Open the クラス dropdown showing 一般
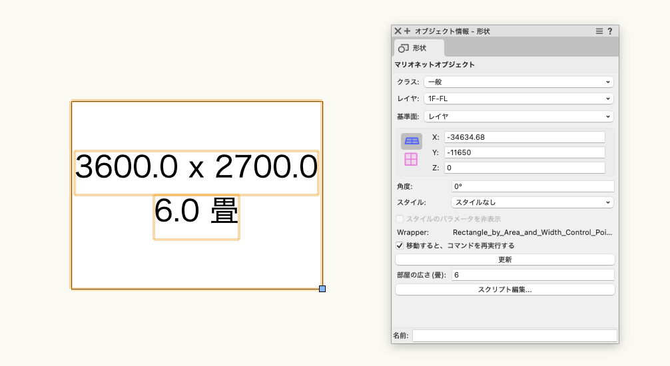This screenshot has width=670, height=366. [518, 82]
